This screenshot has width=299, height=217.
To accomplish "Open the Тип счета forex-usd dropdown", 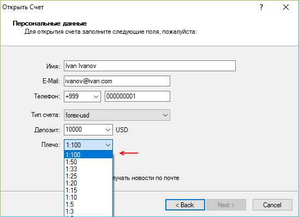I will click(117, 115).
